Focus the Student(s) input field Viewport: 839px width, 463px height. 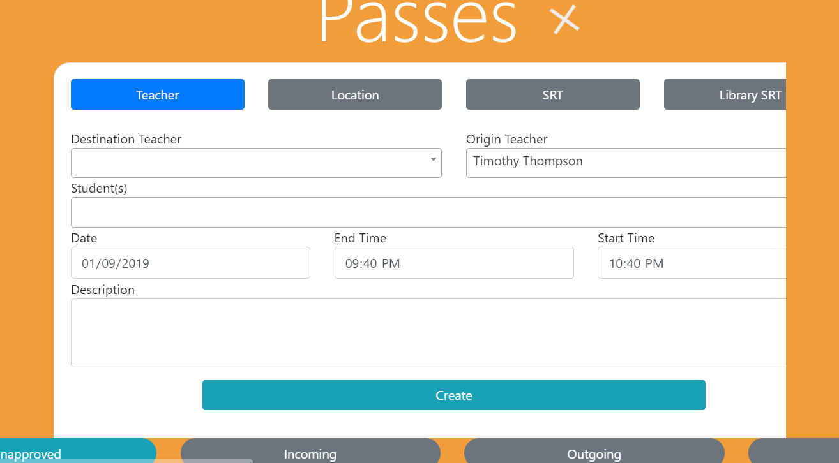click(x=428, y=212)
